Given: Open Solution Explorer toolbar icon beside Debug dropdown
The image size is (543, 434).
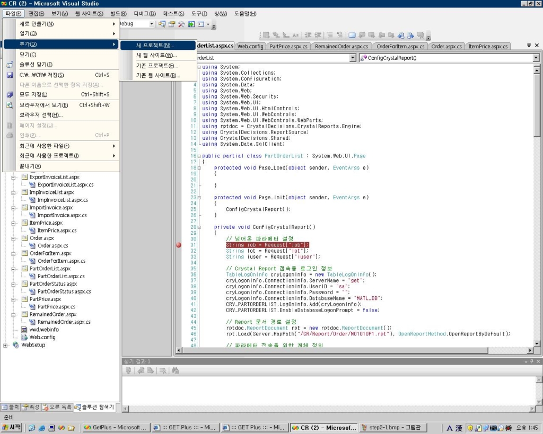Looking at the screenshot, I should click(x=162, y=24).
